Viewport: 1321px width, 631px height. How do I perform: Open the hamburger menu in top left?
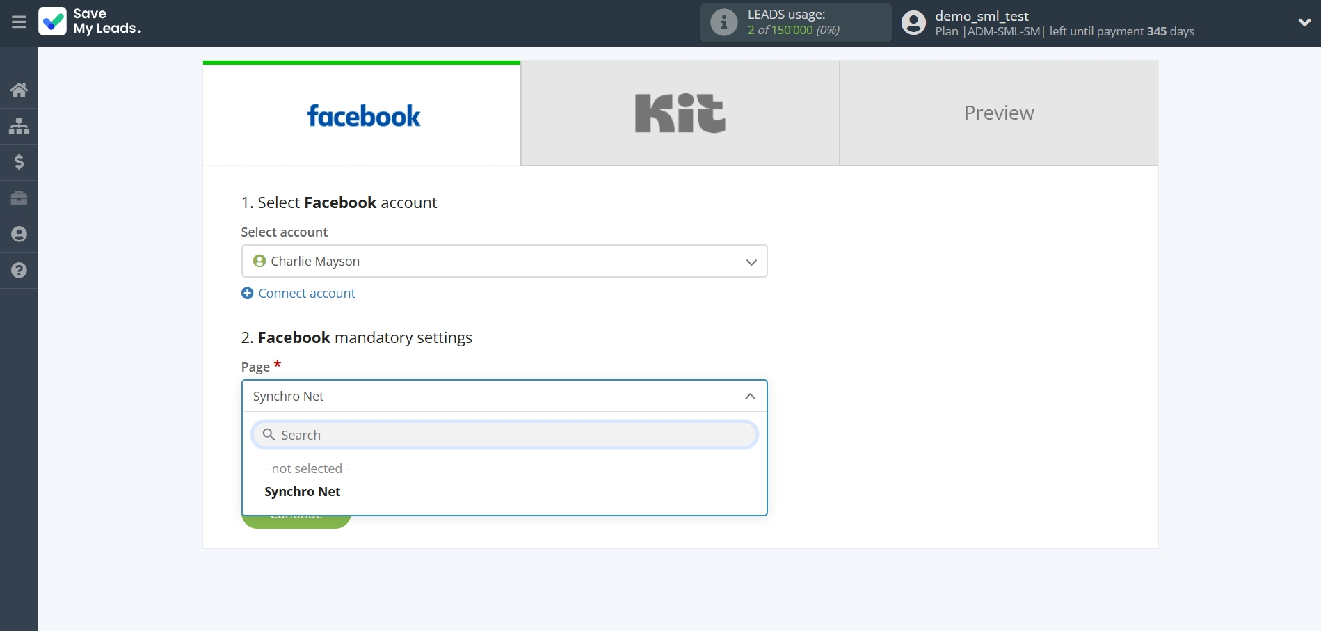pos(18,22)
